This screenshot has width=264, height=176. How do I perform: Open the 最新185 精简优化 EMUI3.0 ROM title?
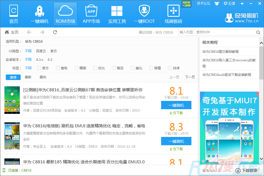tap(84, 162)
